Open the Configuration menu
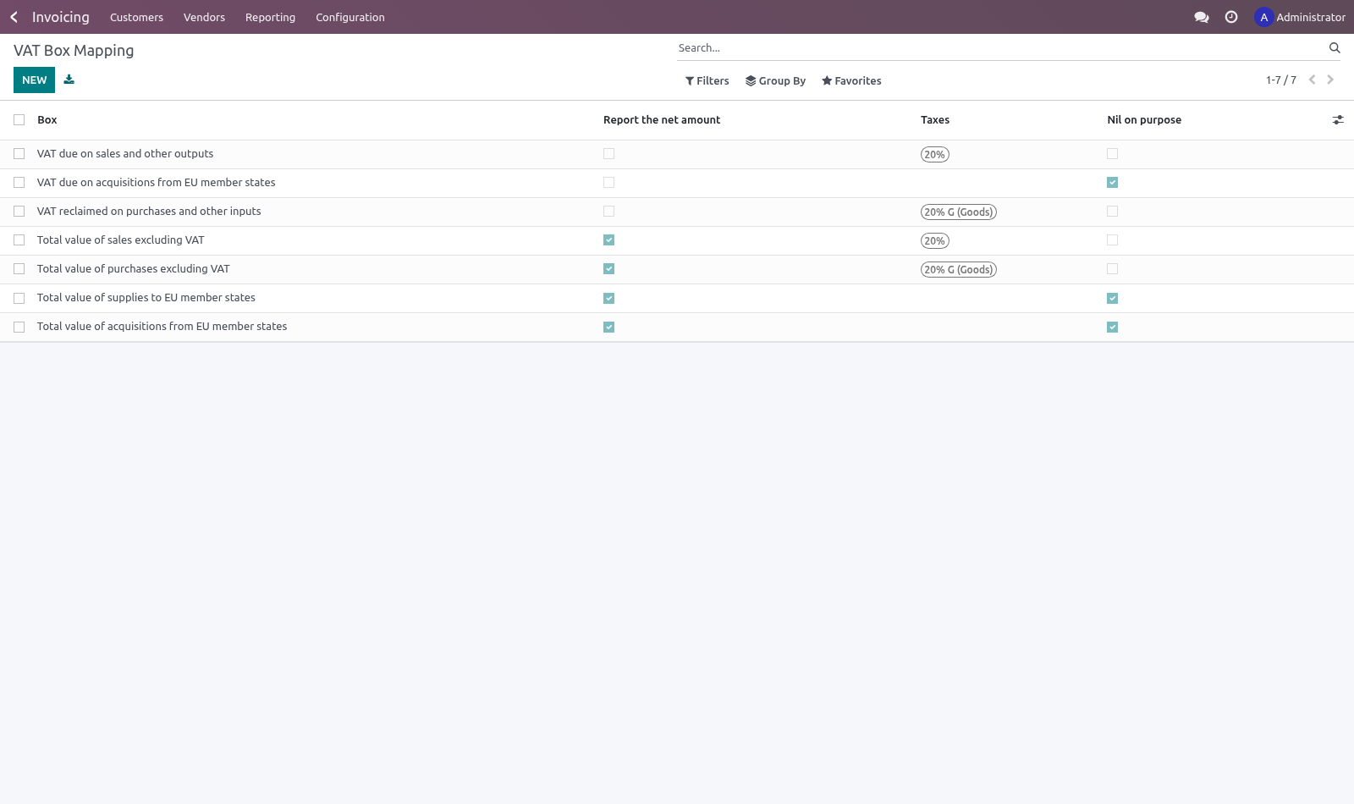Image resolution: width=1354 pixels, height=804 pixels. [x=350, y=17]
